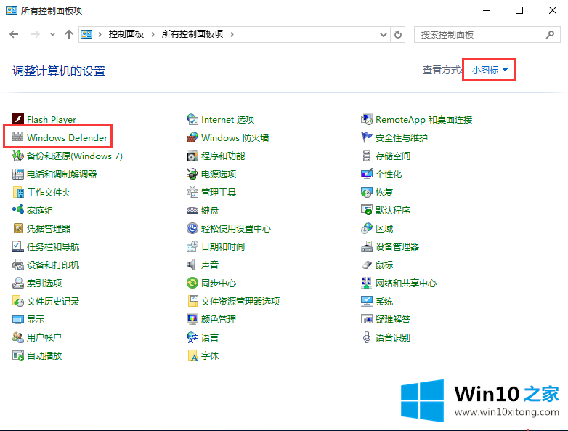Click the 电话和调制解调器 icon
Image resolution: width=568 pixels, height=431 pixels.
[x=17, y=174]
